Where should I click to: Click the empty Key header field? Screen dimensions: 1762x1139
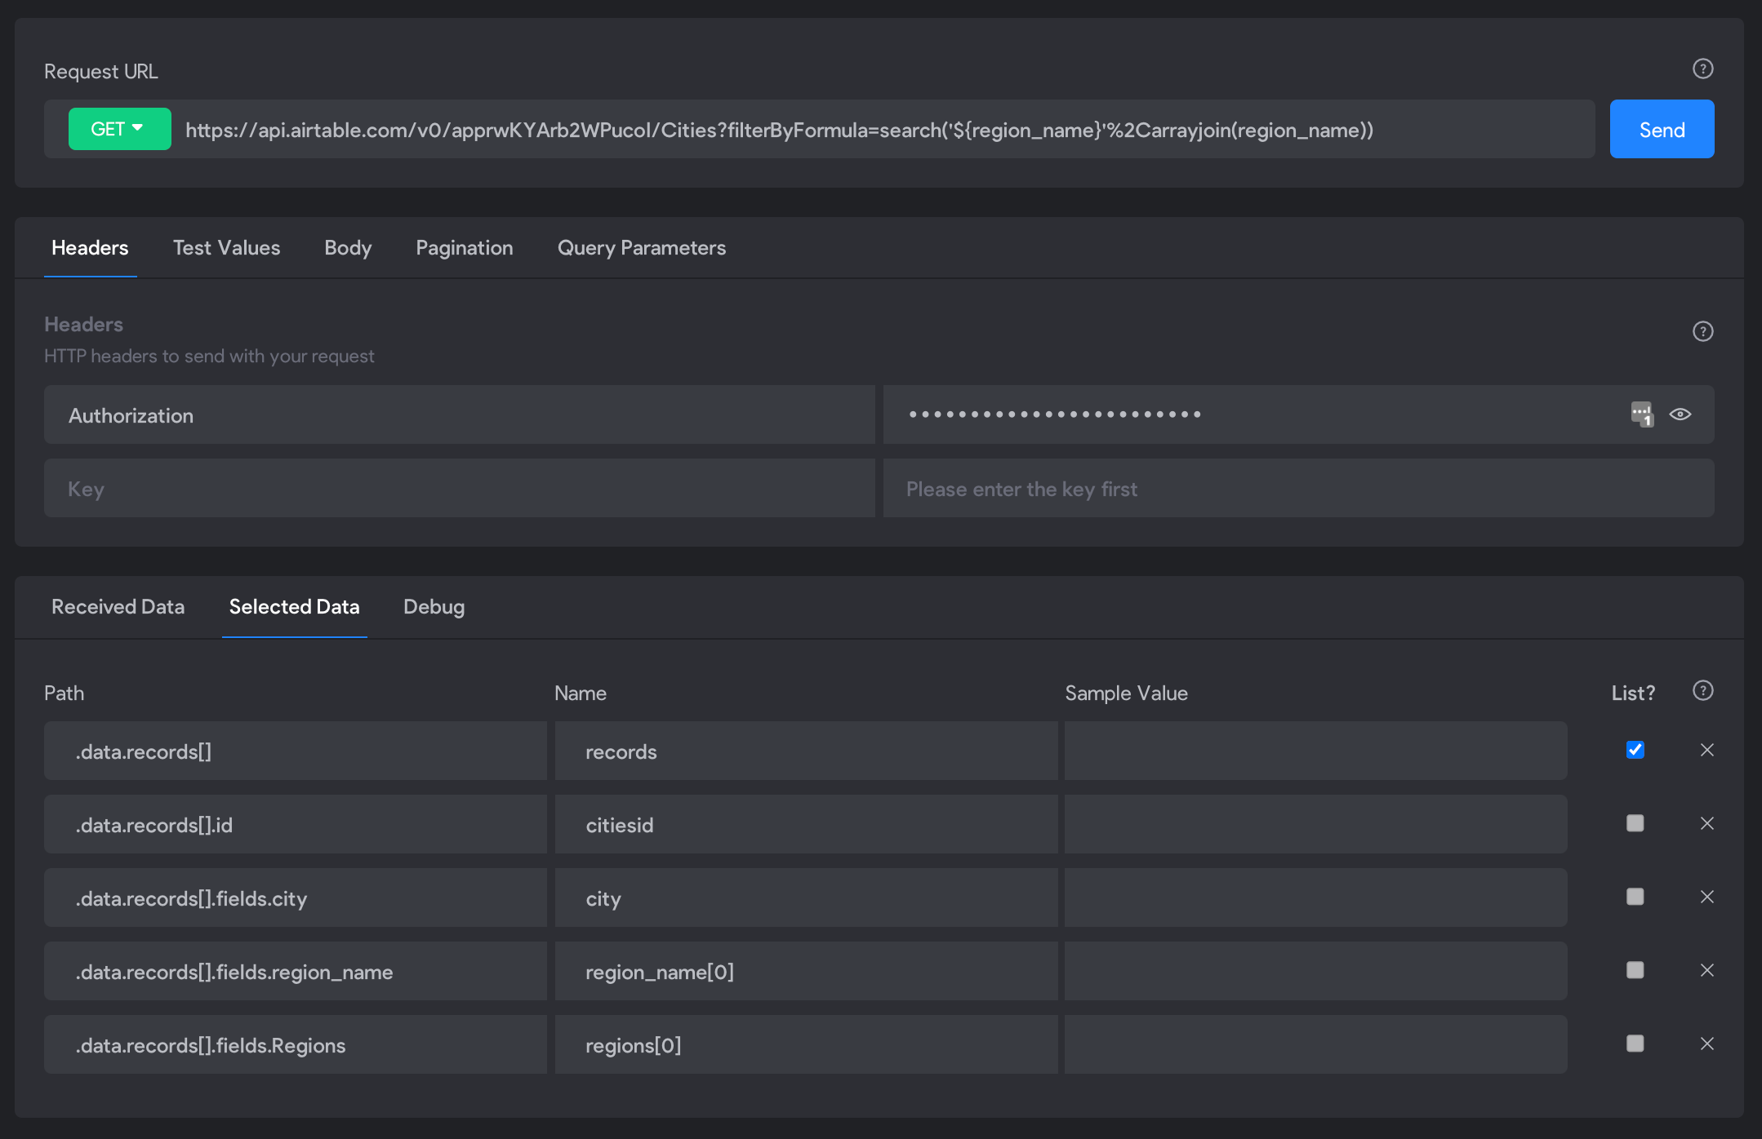459,489
